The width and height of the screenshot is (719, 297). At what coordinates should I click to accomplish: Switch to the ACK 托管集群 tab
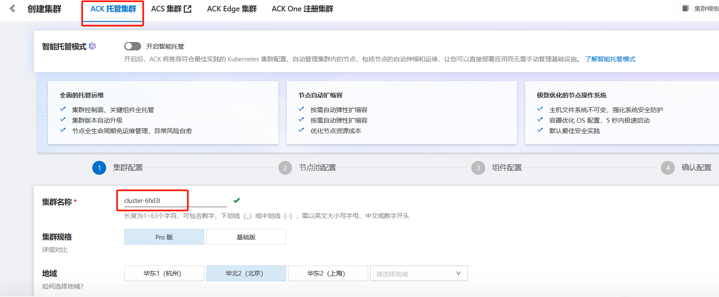pyautogui.click(x=113, y=9)
